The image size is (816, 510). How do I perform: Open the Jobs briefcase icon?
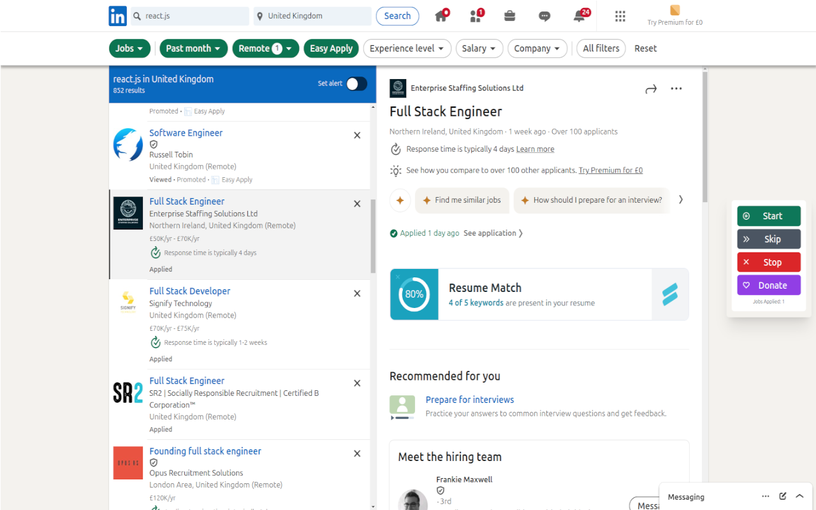click(x=509, y=17)
